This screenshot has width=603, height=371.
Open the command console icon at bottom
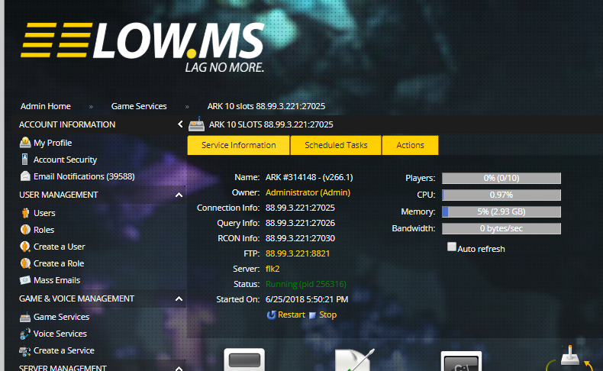click(461, 361)
